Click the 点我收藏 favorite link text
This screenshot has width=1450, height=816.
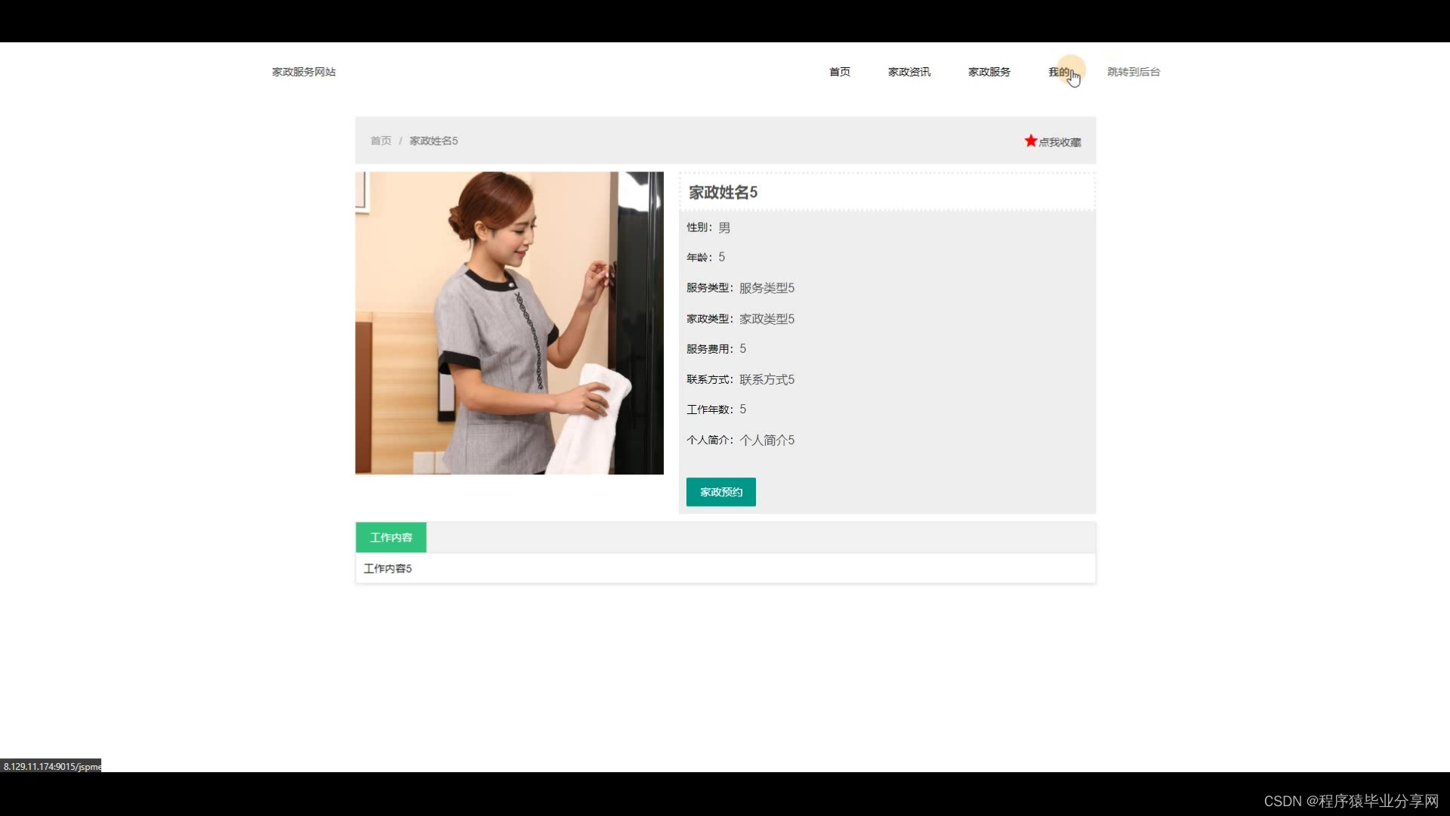[x=1060, y=142]
